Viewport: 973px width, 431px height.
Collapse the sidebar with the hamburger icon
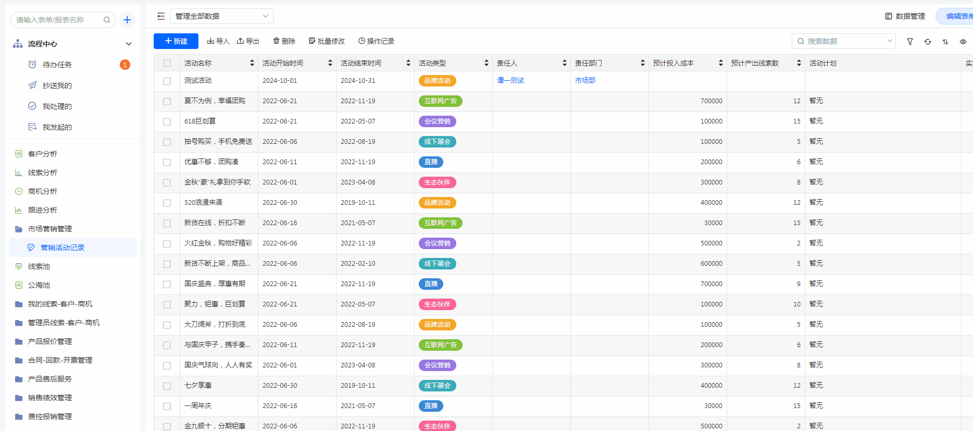click(161, 16)
